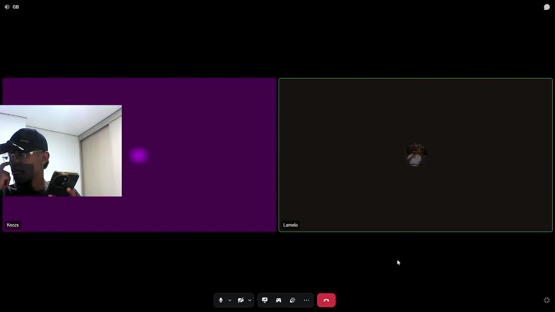This screenshot has height=312, width=555.
Task: Open camera options arrow
Action: tap(250, 300)
